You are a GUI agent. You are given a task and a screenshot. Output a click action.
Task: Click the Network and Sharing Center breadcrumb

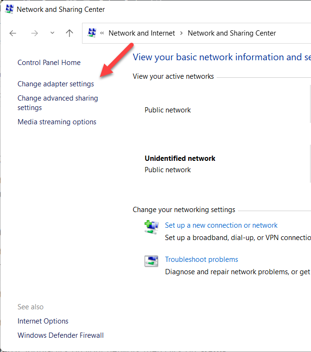(231, 33)
